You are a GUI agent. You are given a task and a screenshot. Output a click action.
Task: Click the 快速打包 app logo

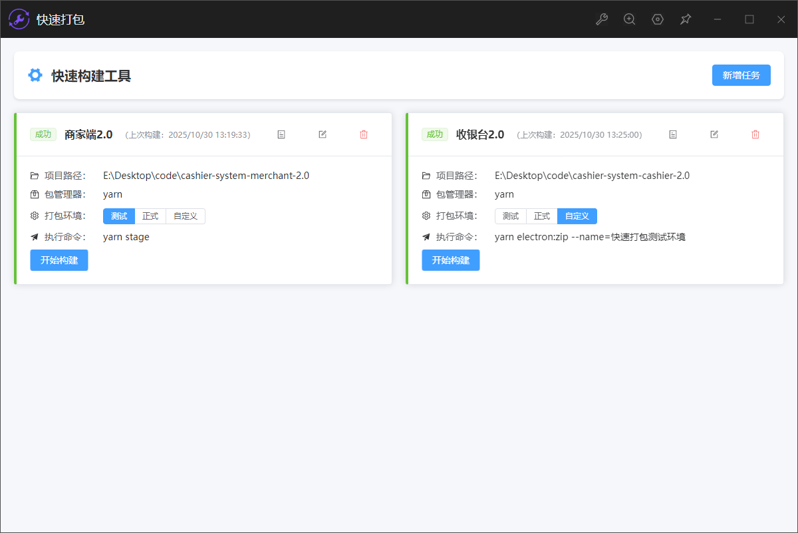tap(19, 19)
